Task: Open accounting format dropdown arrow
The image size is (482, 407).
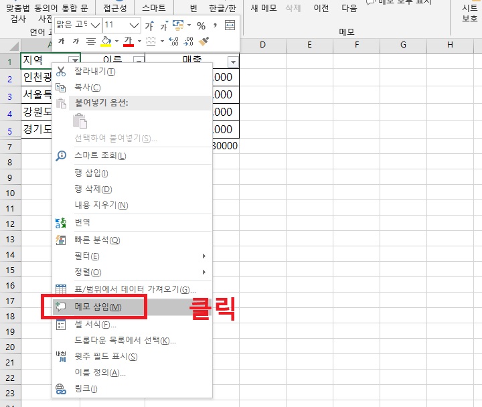Action: coord(189,25)
